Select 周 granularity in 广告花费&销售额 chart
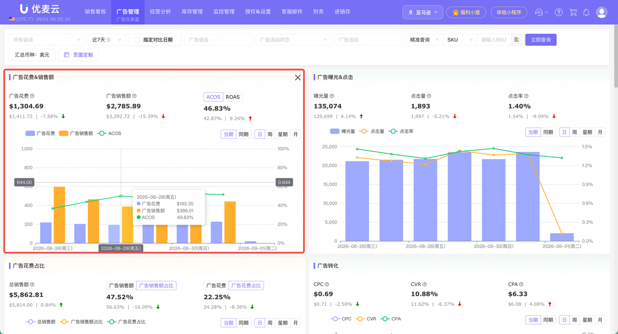Viewport: 618px width, 334px height. coord(270,134)
